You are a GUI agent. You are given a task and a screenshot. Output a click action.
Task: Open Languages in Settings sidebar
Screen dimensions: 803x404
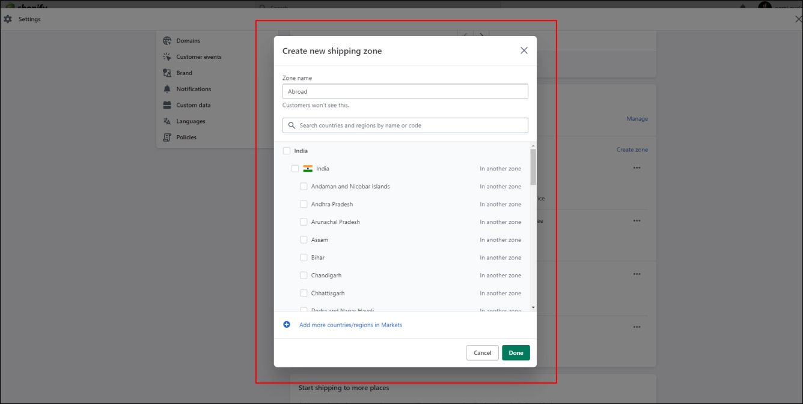(x=191, y=121)
